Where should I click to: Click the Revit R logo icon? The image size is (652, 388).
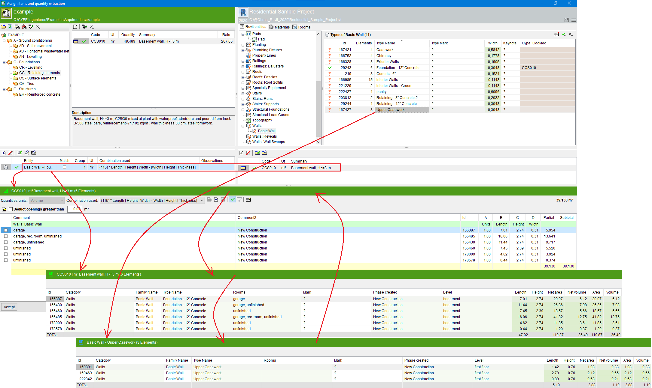(243, 13)
